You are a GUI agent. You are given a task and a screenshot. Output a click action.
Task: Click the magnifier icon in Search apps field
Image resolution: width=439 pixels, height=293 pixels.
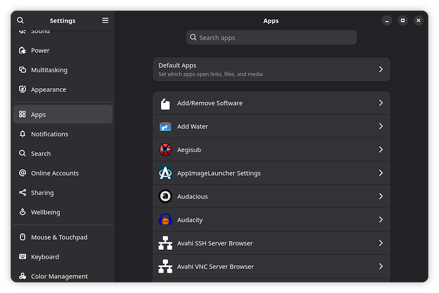193,37
